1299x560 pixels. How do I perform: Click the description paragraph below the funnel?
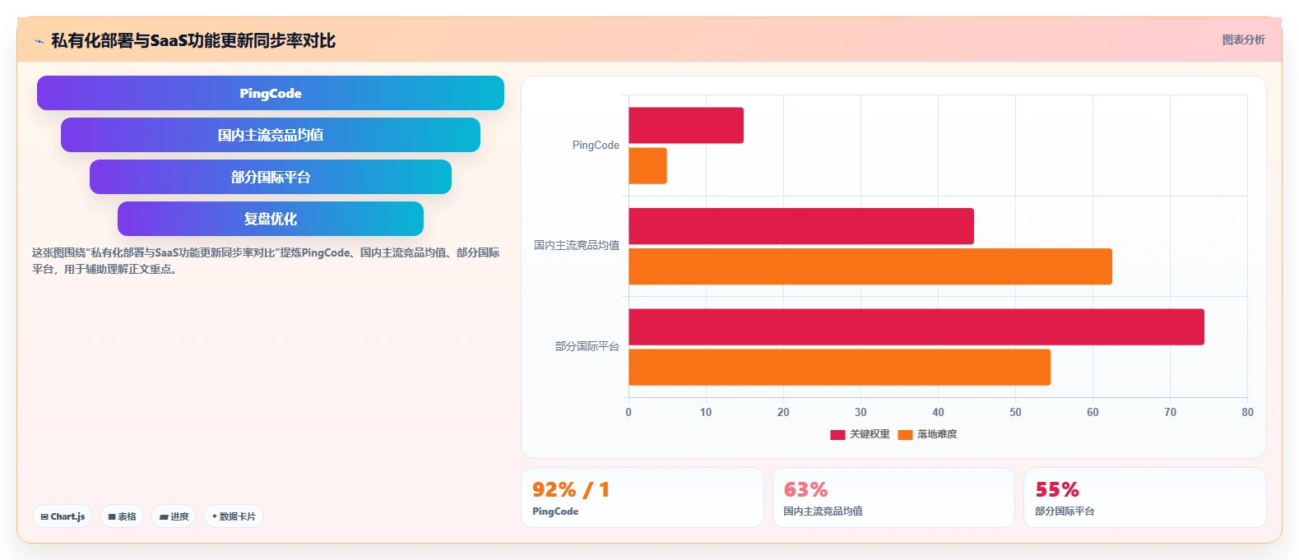(266, 261)
